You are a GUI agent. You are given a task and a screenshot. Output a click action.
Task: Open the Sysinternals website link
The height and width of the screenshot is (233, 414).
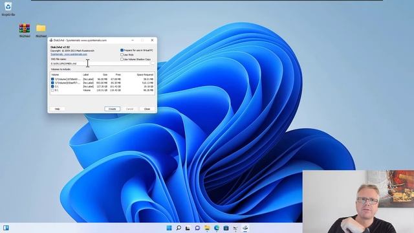click(x=69, y=54)
